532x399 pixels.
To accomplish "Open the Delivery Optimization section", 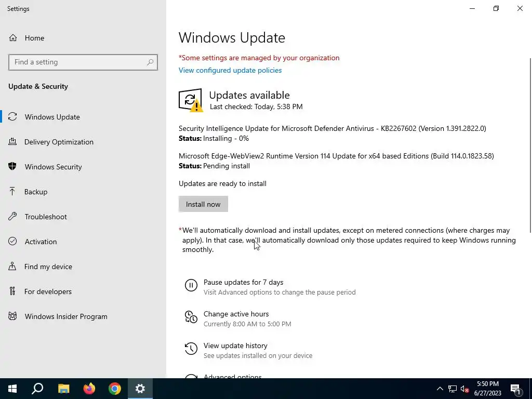I will (83, 141).
